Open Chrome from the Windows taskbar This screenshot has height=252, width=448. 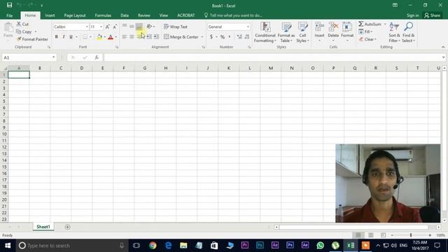[x=153, y=246]
